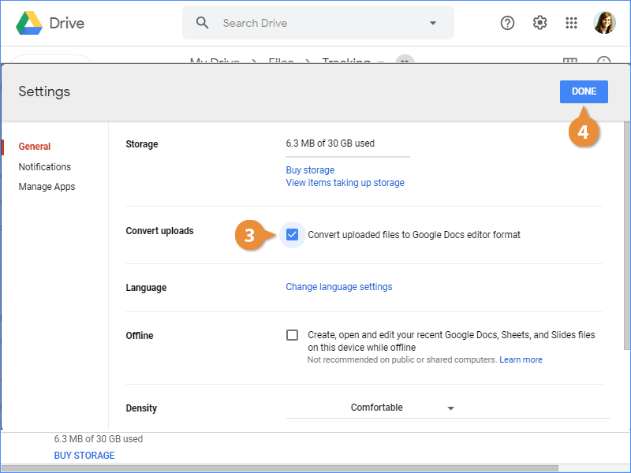
Task: Click the account profile avatar
Action: (x=605, y=23)
